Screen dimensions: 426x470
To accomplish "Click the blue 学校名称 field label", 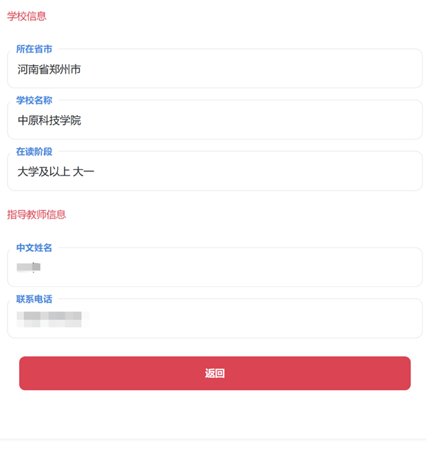I will 34,100.
